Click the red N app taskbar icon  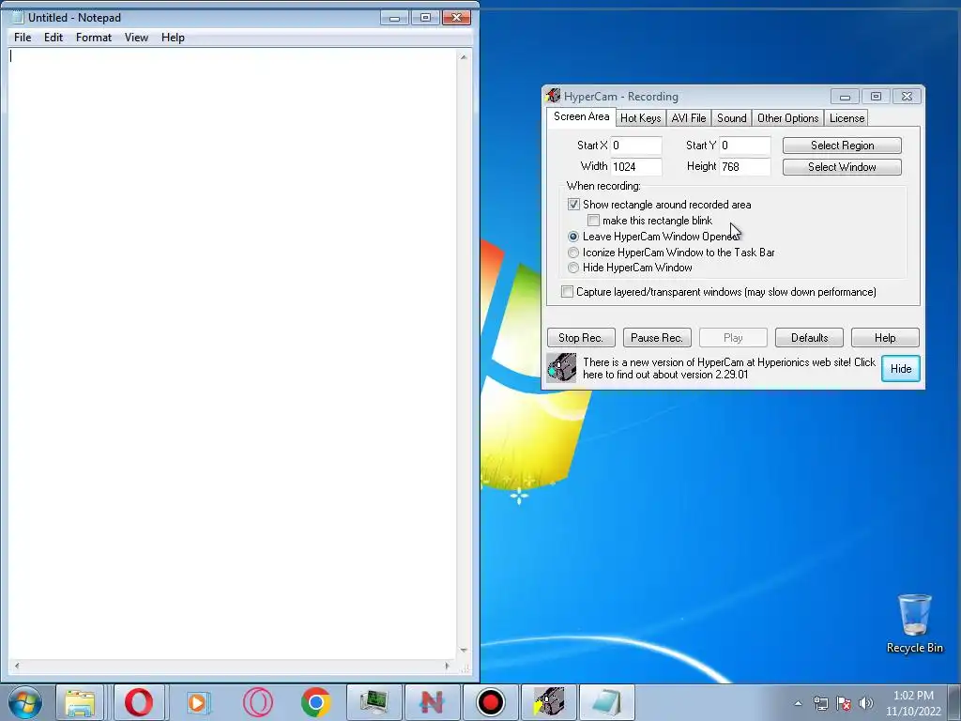(x=432, y=702)
